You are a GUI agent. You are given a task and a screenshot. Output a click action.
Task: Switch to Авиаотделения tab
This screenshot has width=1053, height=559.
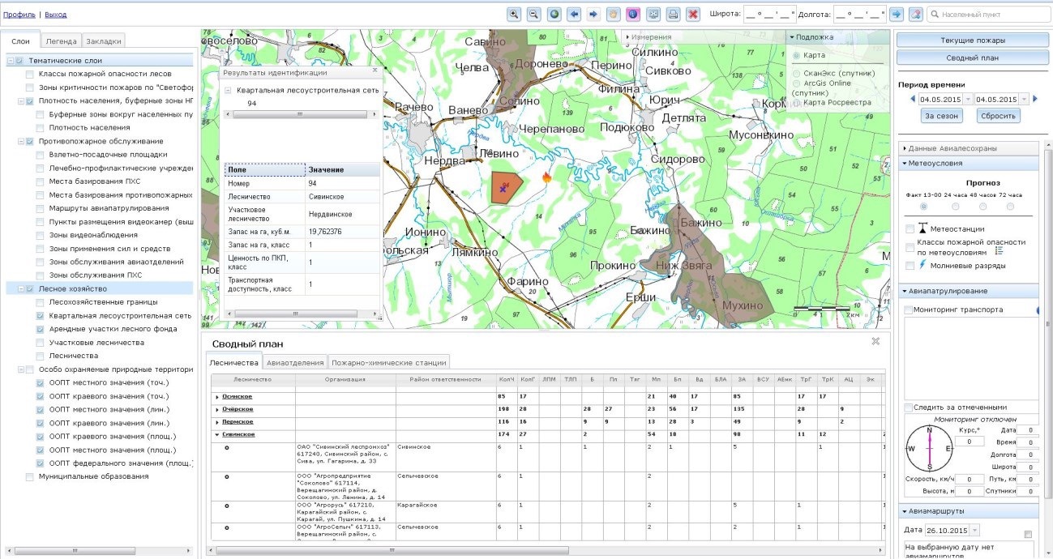tap(295, 362)
